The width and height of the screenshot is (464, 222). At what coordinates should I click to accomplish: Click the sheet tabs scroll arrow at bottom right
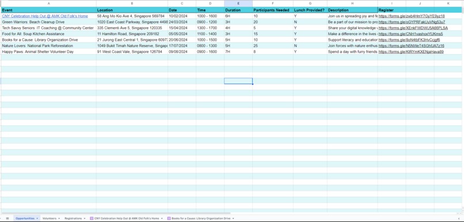(458, 219)
